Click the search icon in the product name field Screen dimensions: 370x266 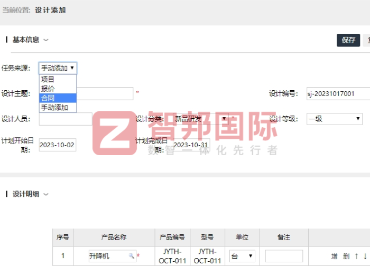pos(131,256)
